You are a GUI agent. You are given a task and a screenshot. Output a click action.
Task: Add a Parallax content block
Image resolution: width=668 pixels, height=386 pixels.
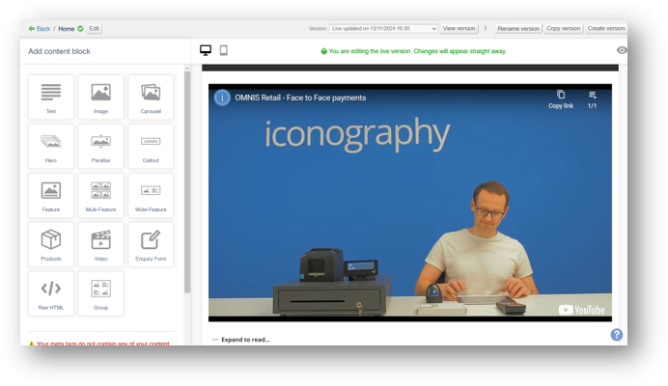(101, 146)
